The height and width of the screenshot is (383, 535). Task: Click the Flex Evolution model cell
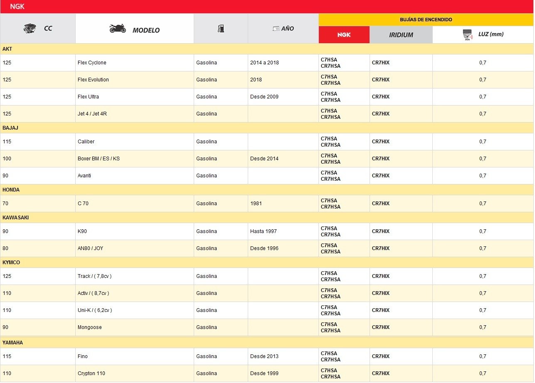pos(135,80)
